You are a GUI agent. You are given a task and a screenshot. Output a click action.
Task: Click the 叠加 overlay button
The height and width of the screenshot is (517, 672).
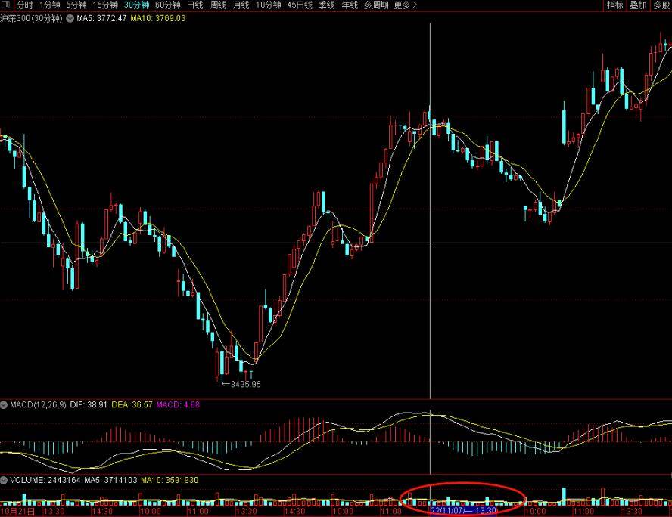tap(638, 5)
